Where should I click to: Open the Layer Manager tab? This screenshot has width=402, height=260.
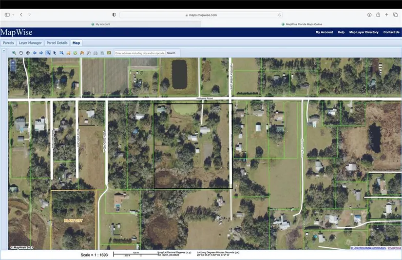[30, 43]
